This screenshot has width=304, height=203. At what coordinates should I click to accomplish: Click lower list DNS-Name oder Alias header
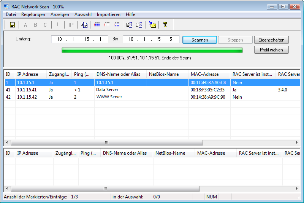pos(127,153)
